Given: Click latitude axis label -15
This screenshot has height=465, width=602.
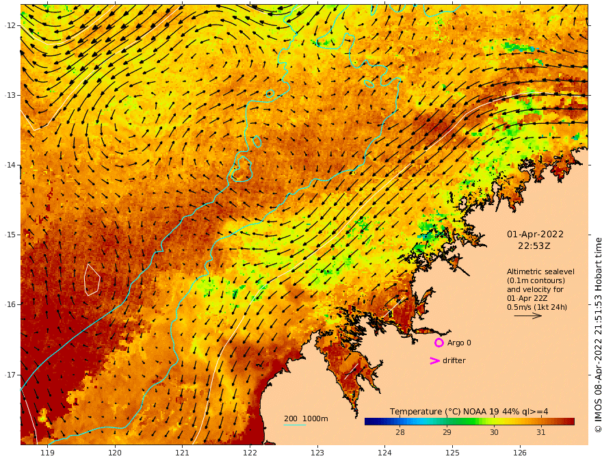Looking at the screenshot, I should tap(10, 235).
